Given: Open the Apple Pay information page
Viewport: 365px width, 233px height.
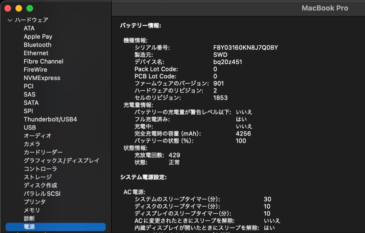Looking at the screenshot, I should pos(38,37).
